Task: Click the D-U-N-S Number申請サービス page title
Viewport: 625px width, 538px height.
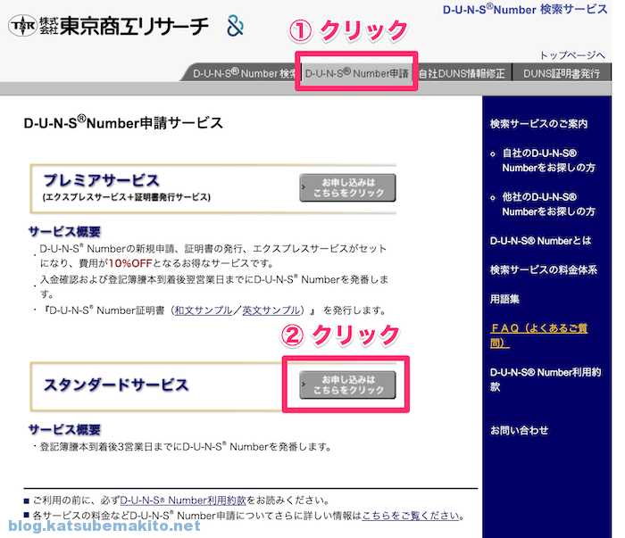Action: 123,122
